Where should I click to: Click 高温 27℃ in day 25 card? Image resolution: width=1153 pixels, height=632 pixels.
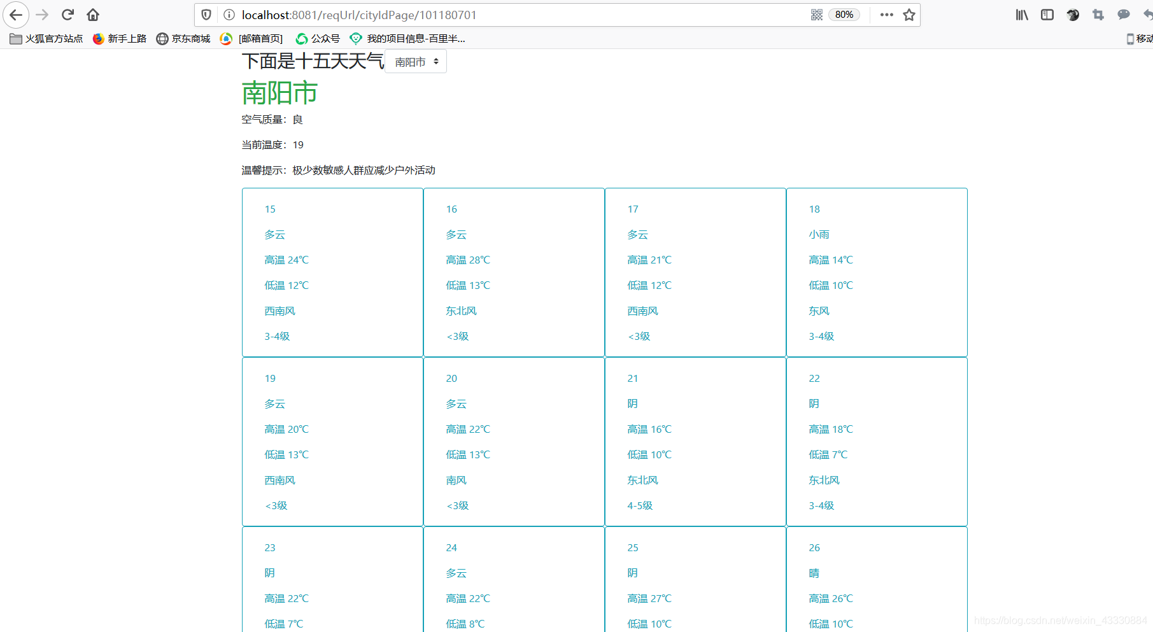click(x=649, y=598)
